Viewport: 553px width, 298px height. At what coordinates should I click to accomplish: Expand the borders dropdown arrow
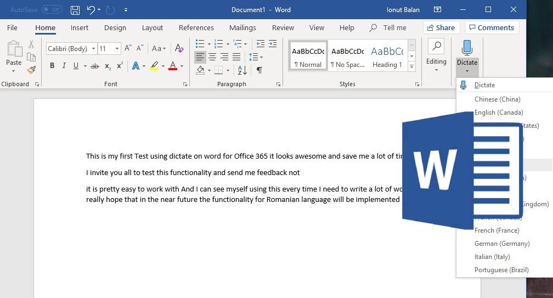(228, 70)
